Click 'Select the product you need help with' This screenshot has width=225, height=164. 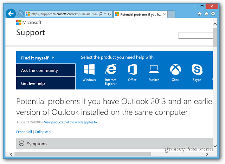[117, 57]
